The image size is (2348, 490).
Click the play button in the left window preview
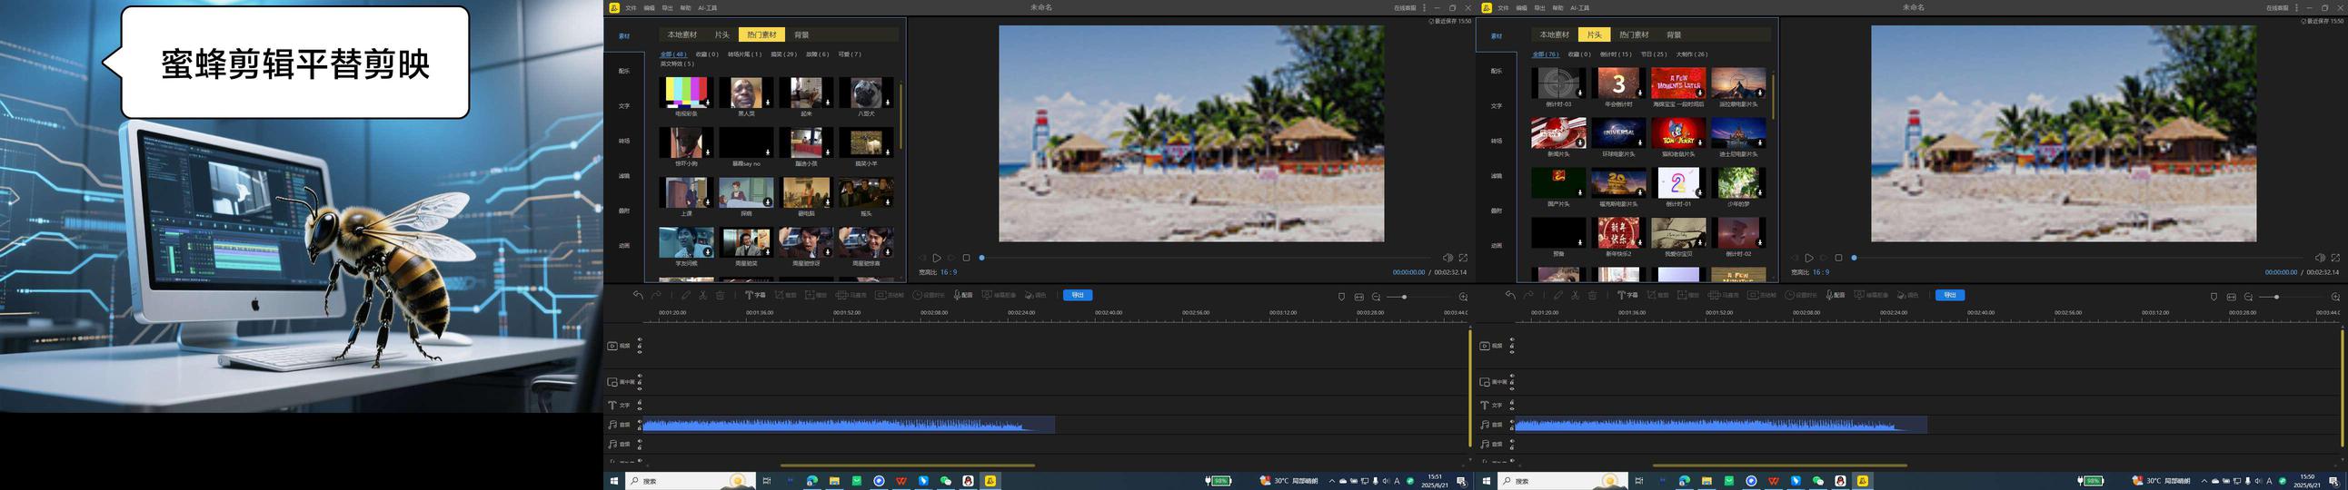[x=936, y=258]
